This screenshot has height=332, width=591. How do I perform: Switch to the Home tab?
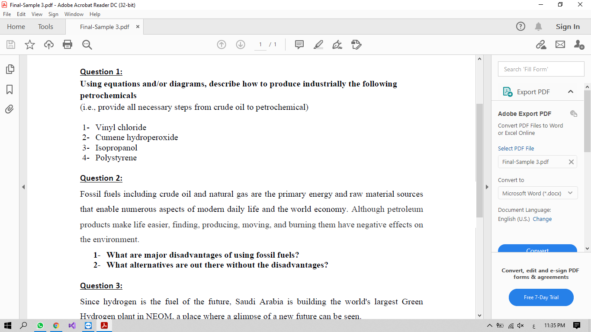coord(16,26)
